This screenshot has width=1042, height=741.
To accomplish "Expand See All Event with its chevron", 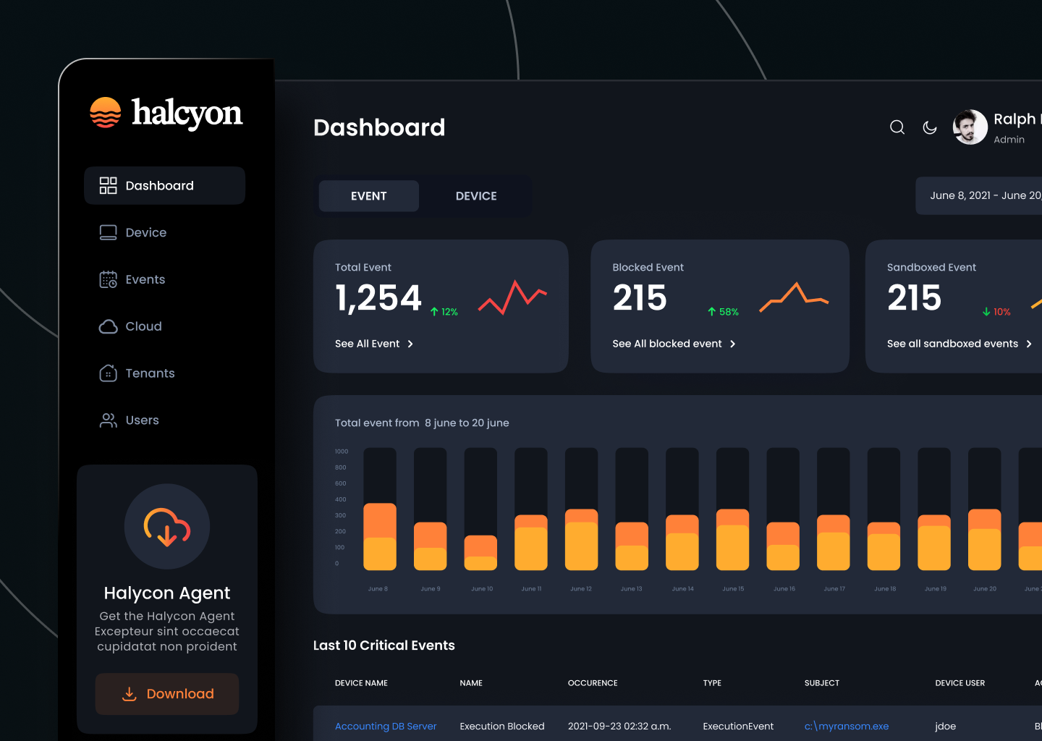I will tap(410, 344).
